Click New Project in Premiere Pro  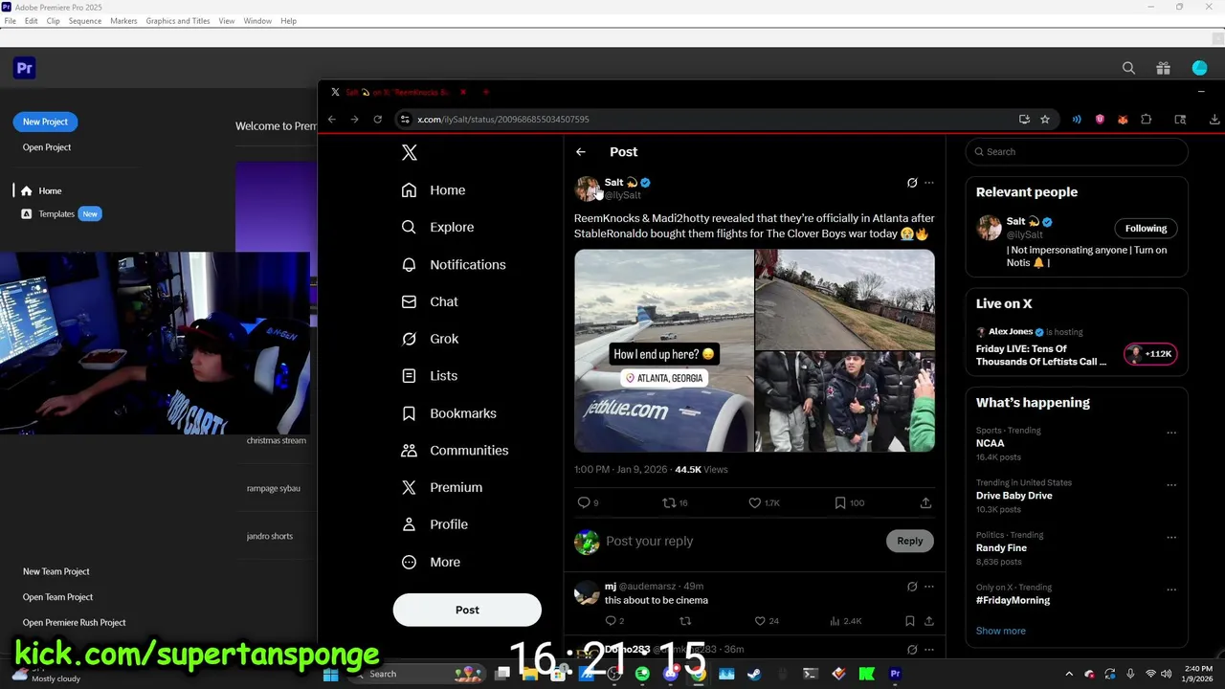[45, 122]
